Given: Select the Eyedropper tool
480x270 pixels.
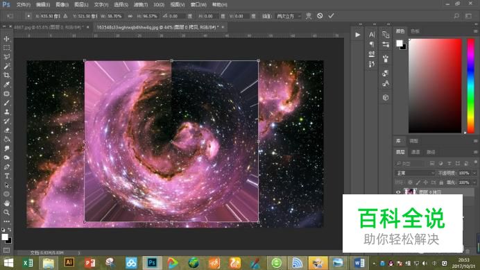Looking at the screenshot, I should tap(6, 85).
